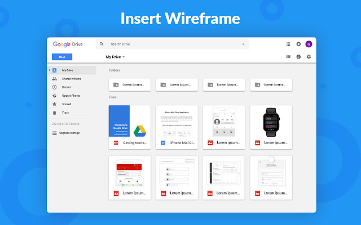Open the phone profile wireframe thumbnail
The height and width of the screenshot is (225, 361).
click(x=224, y=121)
